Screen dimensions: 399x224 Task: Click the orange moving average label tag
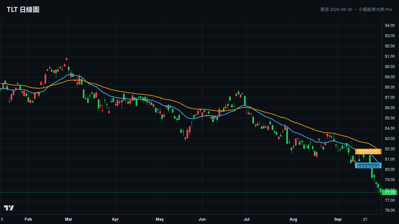[x=368, y=152]
